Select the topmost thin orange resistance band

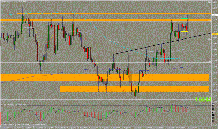click(114, 14)
